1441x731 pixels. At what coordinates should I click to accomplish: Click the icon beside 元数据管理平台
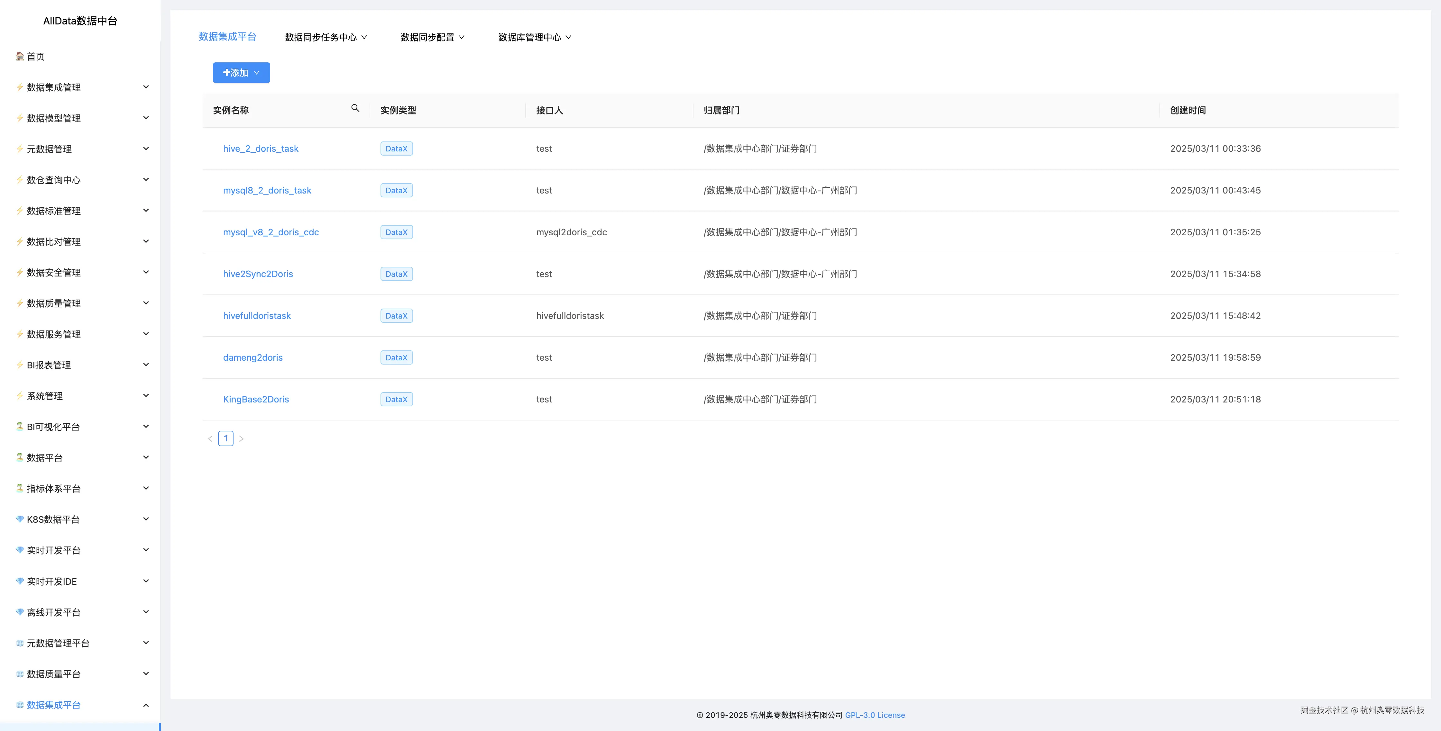point(20,643)
